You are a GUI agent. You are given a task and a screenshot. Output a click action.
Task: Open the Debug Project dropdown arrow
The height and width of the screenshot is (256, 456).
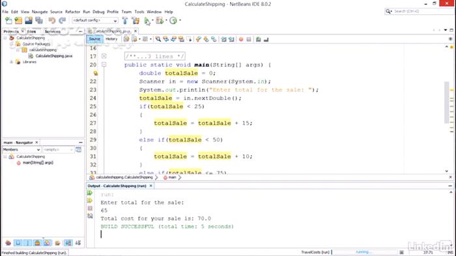pyautogui.click(x=166, y=20)
